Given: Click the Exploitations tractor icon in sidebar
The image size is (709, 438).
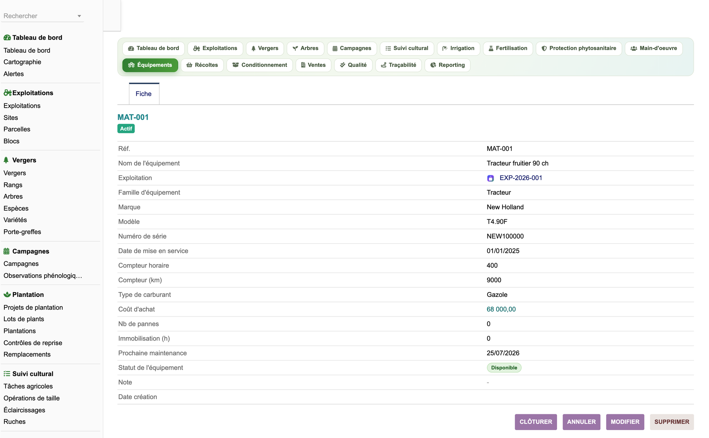Looking at the screenshot, I should point(7,93).
